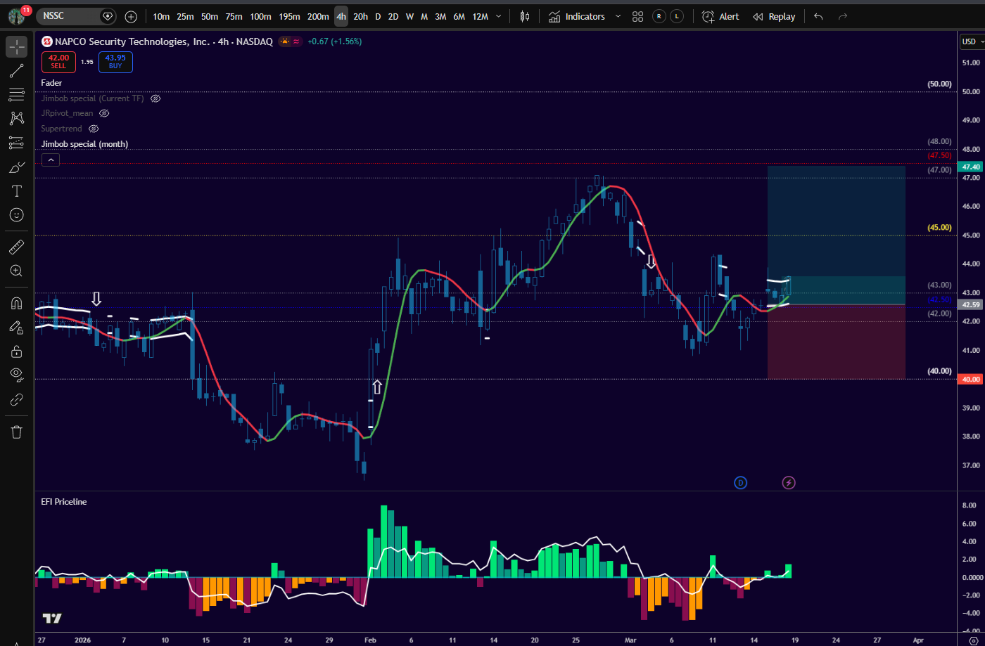The height and width of the screenshot is (646, 985).
Task: Click the 42.00 SELL button
Action: [58, 62]
